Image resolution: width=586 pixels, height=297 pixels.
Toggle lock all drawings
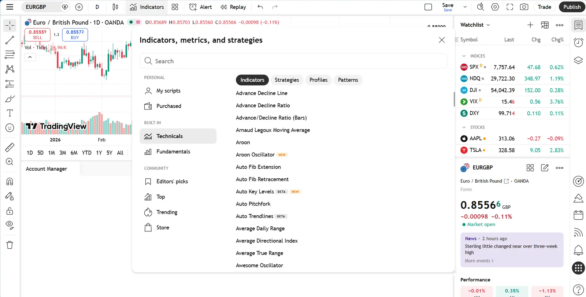(x=10, y=211)
